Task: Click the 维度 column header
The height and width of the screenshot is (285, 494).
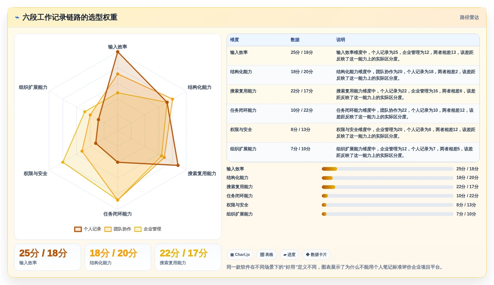Action: click(x=235, y=40)
